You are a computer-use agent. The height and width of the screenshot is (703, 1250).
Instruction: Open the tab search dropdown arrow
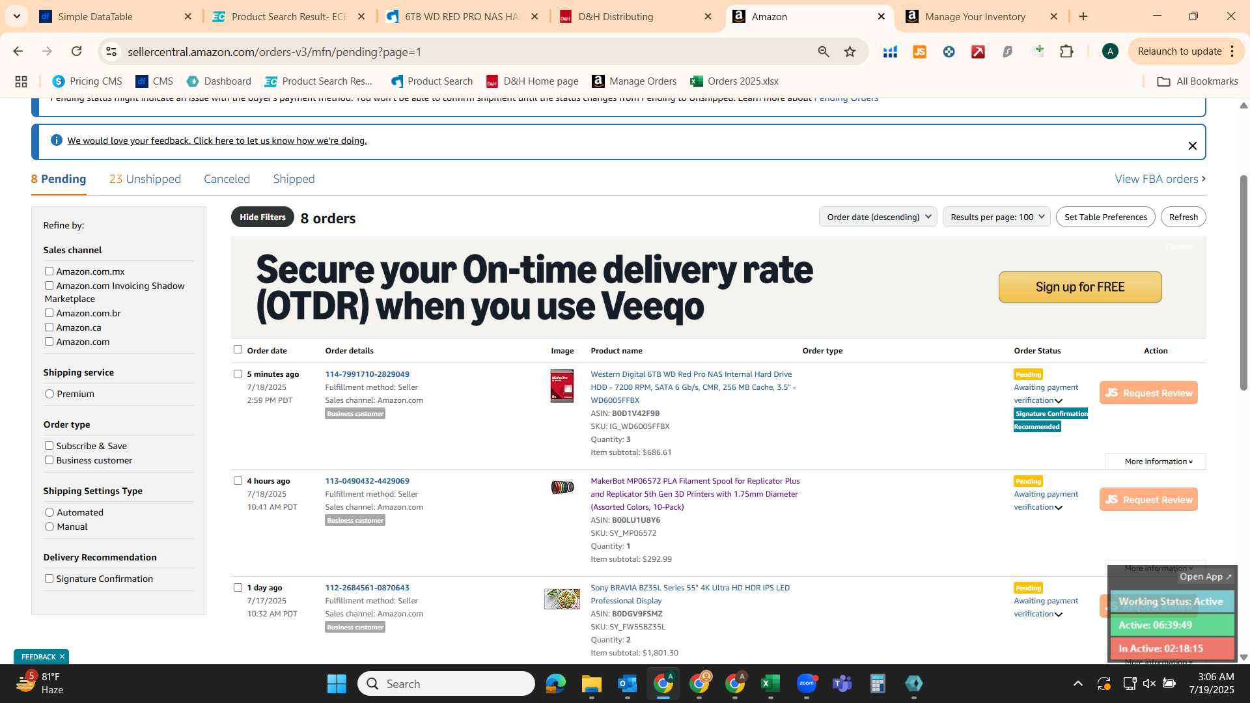click(x=16, y=16)
